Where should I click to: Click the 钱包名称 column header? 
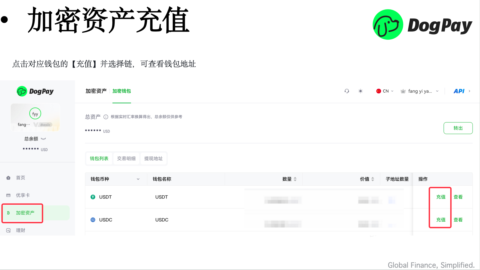[162, 179]
